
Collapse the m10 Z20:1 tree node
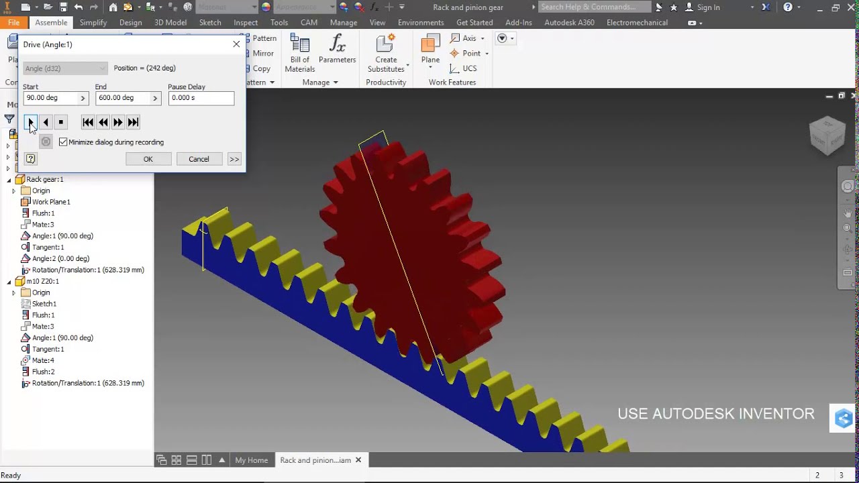click(9, 282)
